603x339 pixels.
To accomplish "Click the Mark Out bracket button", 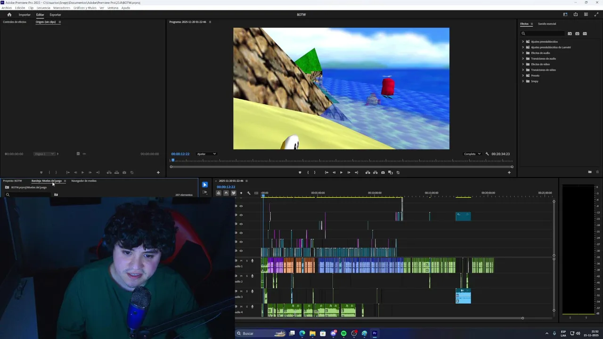I will (x=315, y=172).
